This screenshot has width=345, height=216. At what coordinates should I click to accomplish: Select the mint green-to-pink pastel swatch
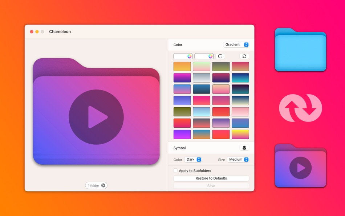coord(202,66)
